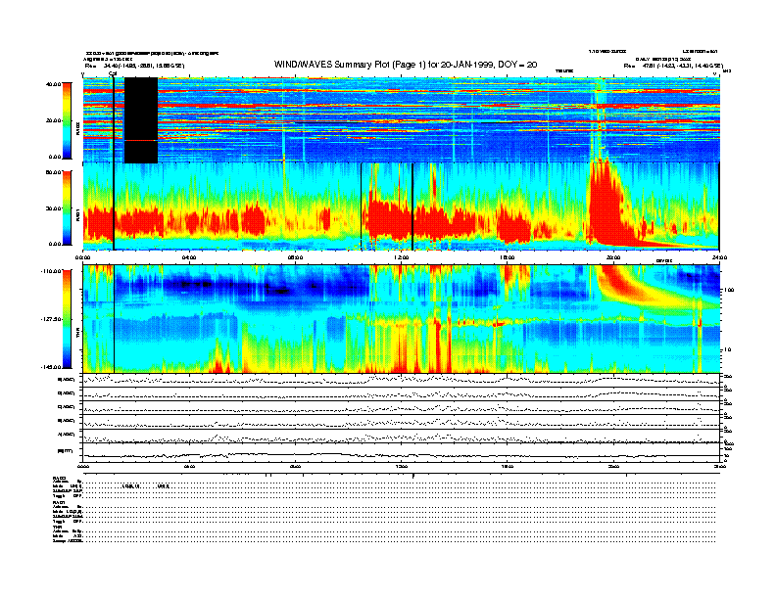This screenshot has width=776, height=599.
Task: Select the 60.00 label on RAD1 scale
Action: click(54, 172)
